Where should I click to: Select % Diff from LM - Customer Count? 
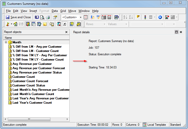point(35,51)
